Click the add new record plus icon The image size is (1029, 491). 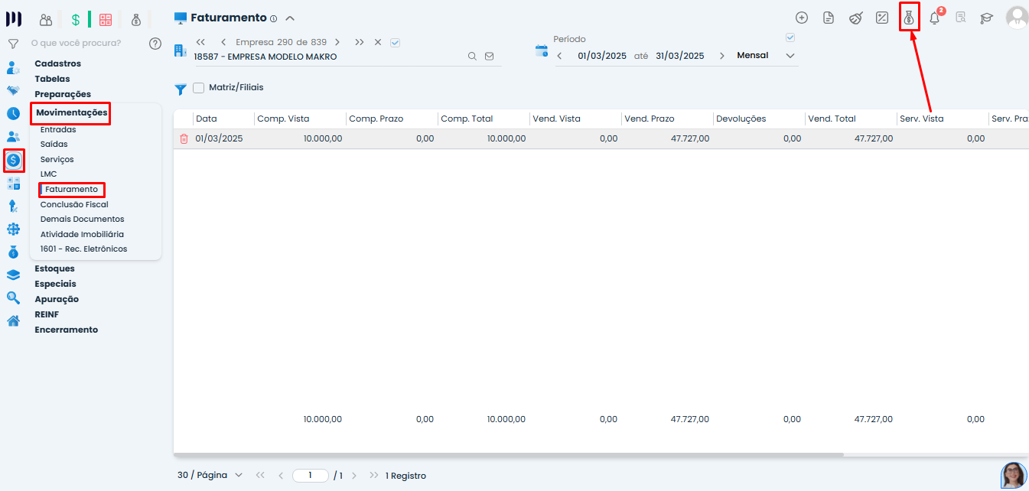click(802, 18)
